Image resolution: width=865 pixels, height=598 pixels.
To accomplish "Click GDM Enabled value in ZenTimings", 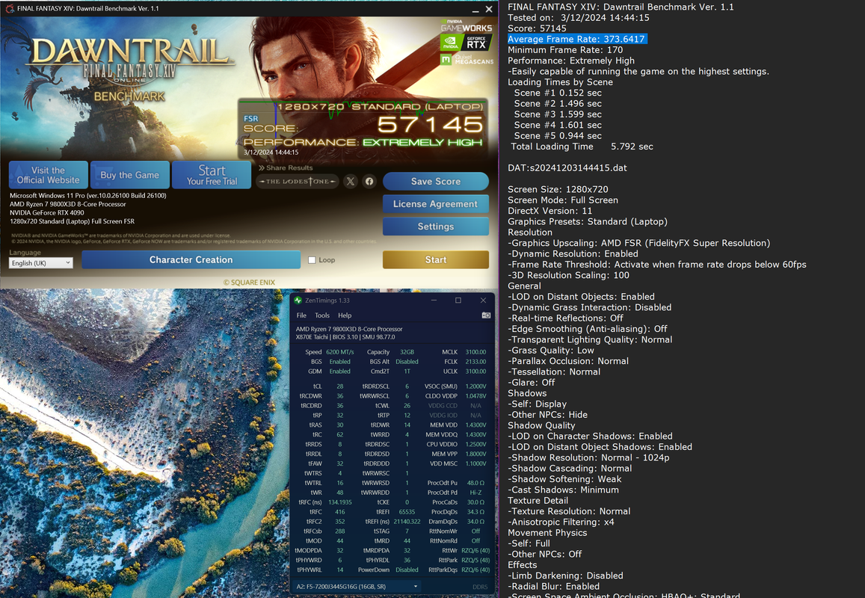I will pos(340,372).
